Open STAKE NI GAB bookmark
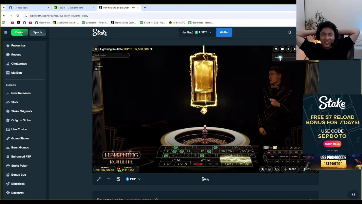 152,23
